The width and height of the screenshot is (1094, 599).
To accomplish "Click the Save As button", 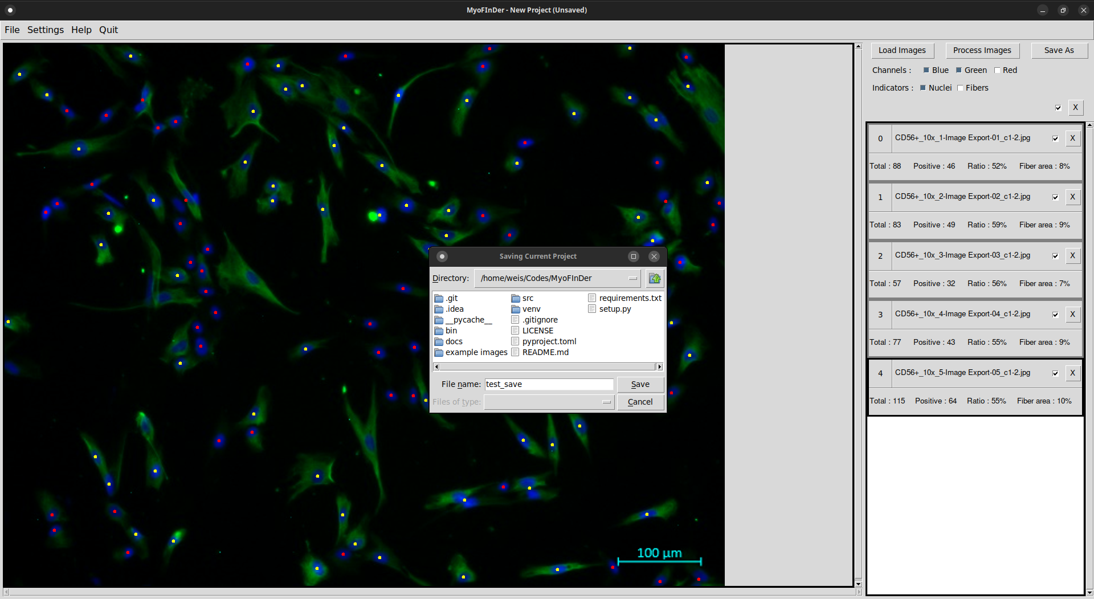I will point(1059,50).
